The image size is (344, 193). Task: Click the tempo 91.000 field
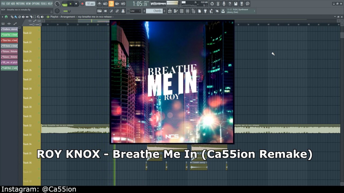click(x=90, y=4)
